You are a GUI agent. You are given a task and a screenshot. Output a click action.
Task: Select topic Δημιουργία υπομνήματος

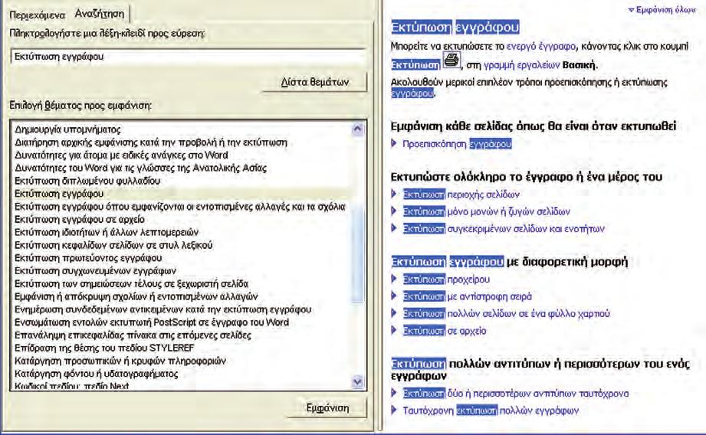pos(67,129)
